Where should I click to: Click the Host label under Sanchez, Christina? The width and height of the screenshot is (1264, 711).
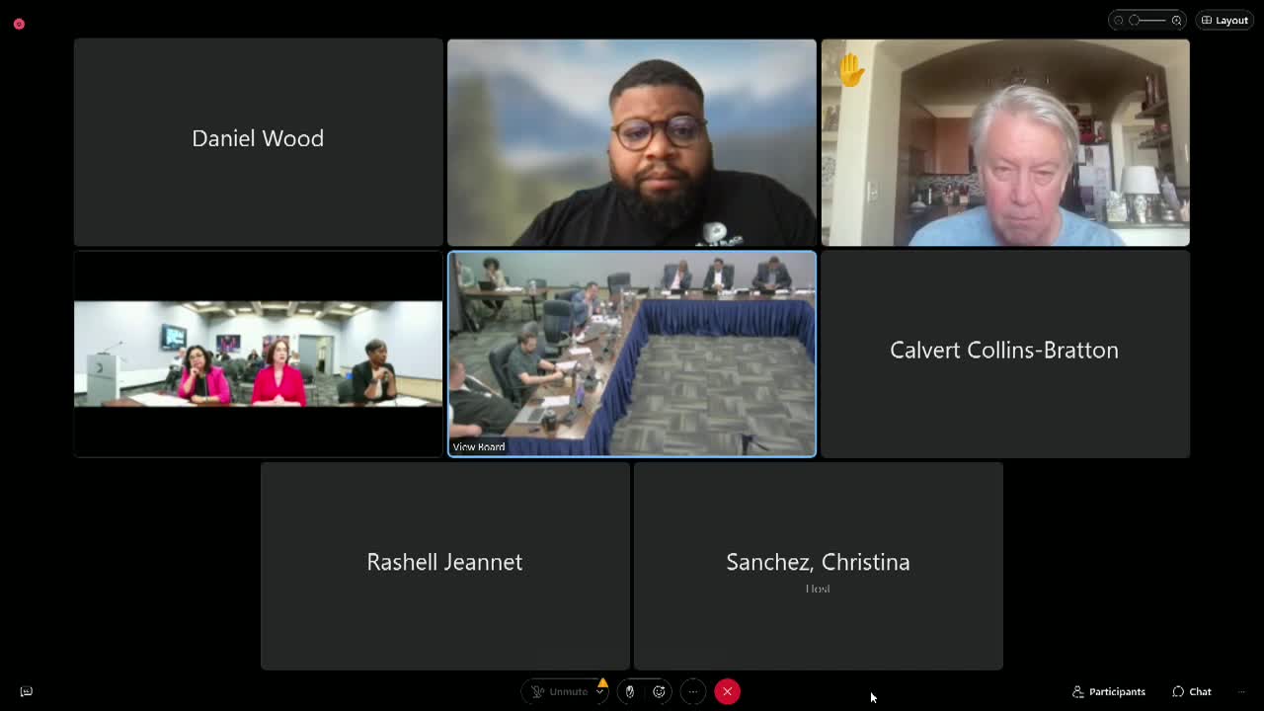coord(818,589)
